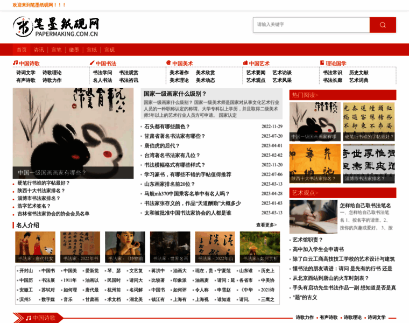The height and width of the screenshot is (323, 409).
Task: Open article 从北京西站到唐山的火车时刻表？
Action: [x=331, y=278]
